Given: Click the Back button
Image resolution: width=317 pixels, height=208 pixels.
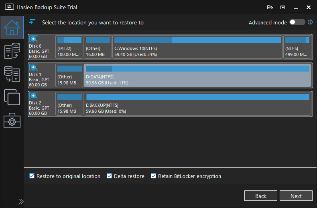Looking at the screenshot, I should 260,196.
